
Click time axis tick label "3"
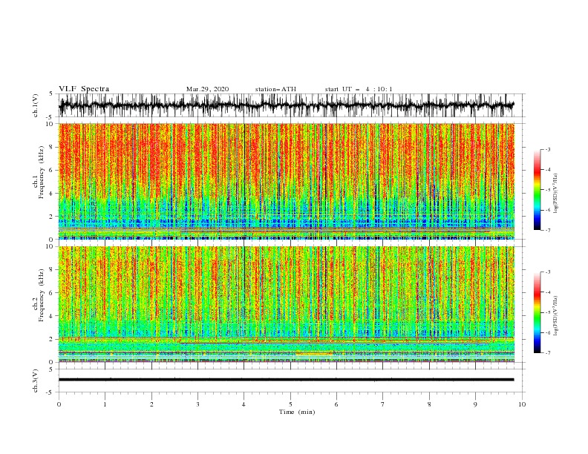pyautogui.click(x=197, y=404)
